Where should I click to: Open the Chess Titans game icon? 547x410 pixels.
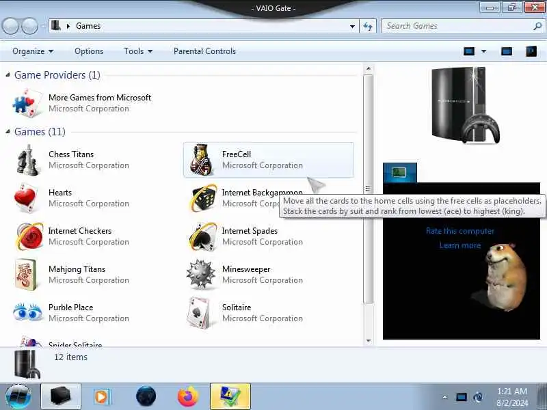pos(28,161)
